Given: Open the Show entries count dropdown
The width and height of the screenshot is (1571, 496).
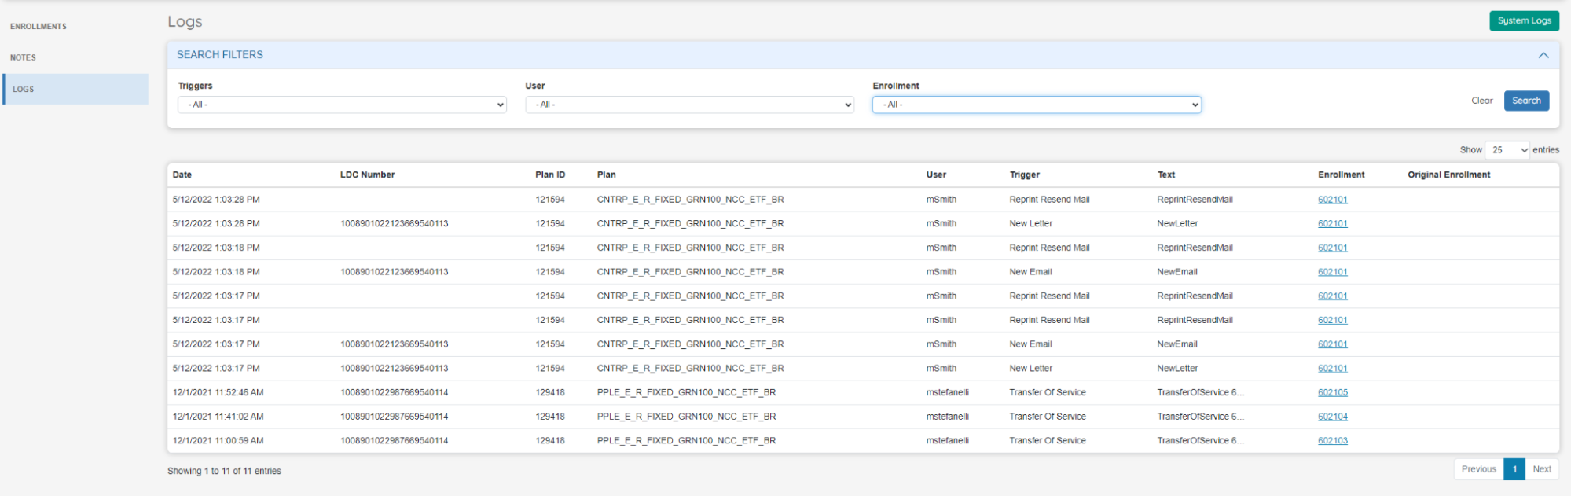Looking at the screenshot, I should 1507,150.
